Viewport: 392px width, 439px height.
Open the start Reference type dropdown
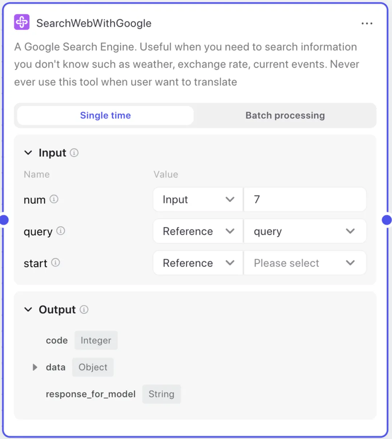click(198, 263)
